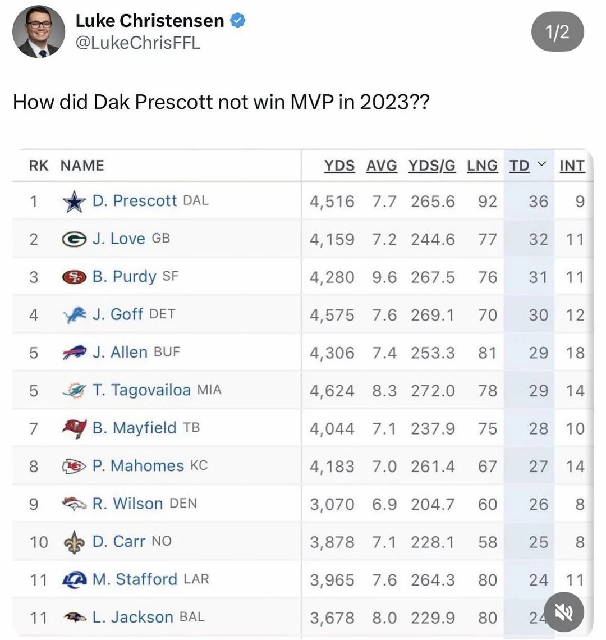Open the @LukeChrisFFL handle

(x=139, y=43)
